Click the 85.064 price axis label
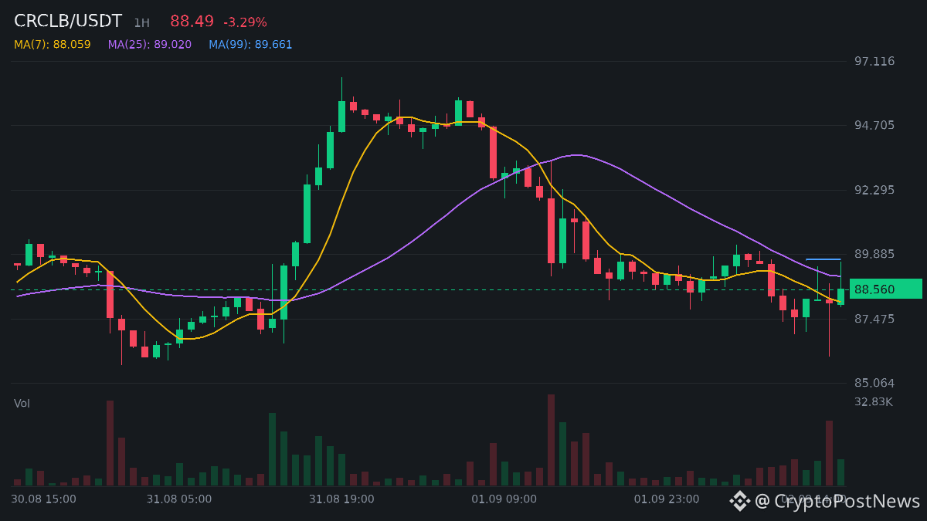Viewport: 927px width, 521px height. pos(874,383)
